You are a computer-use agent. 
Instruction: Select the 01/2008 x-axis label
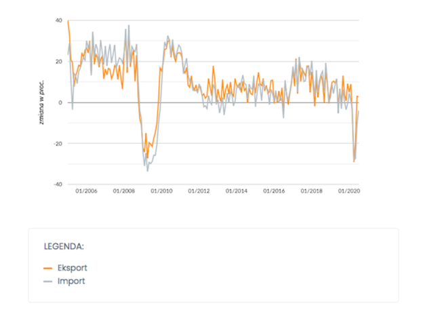tap(123, 191)
